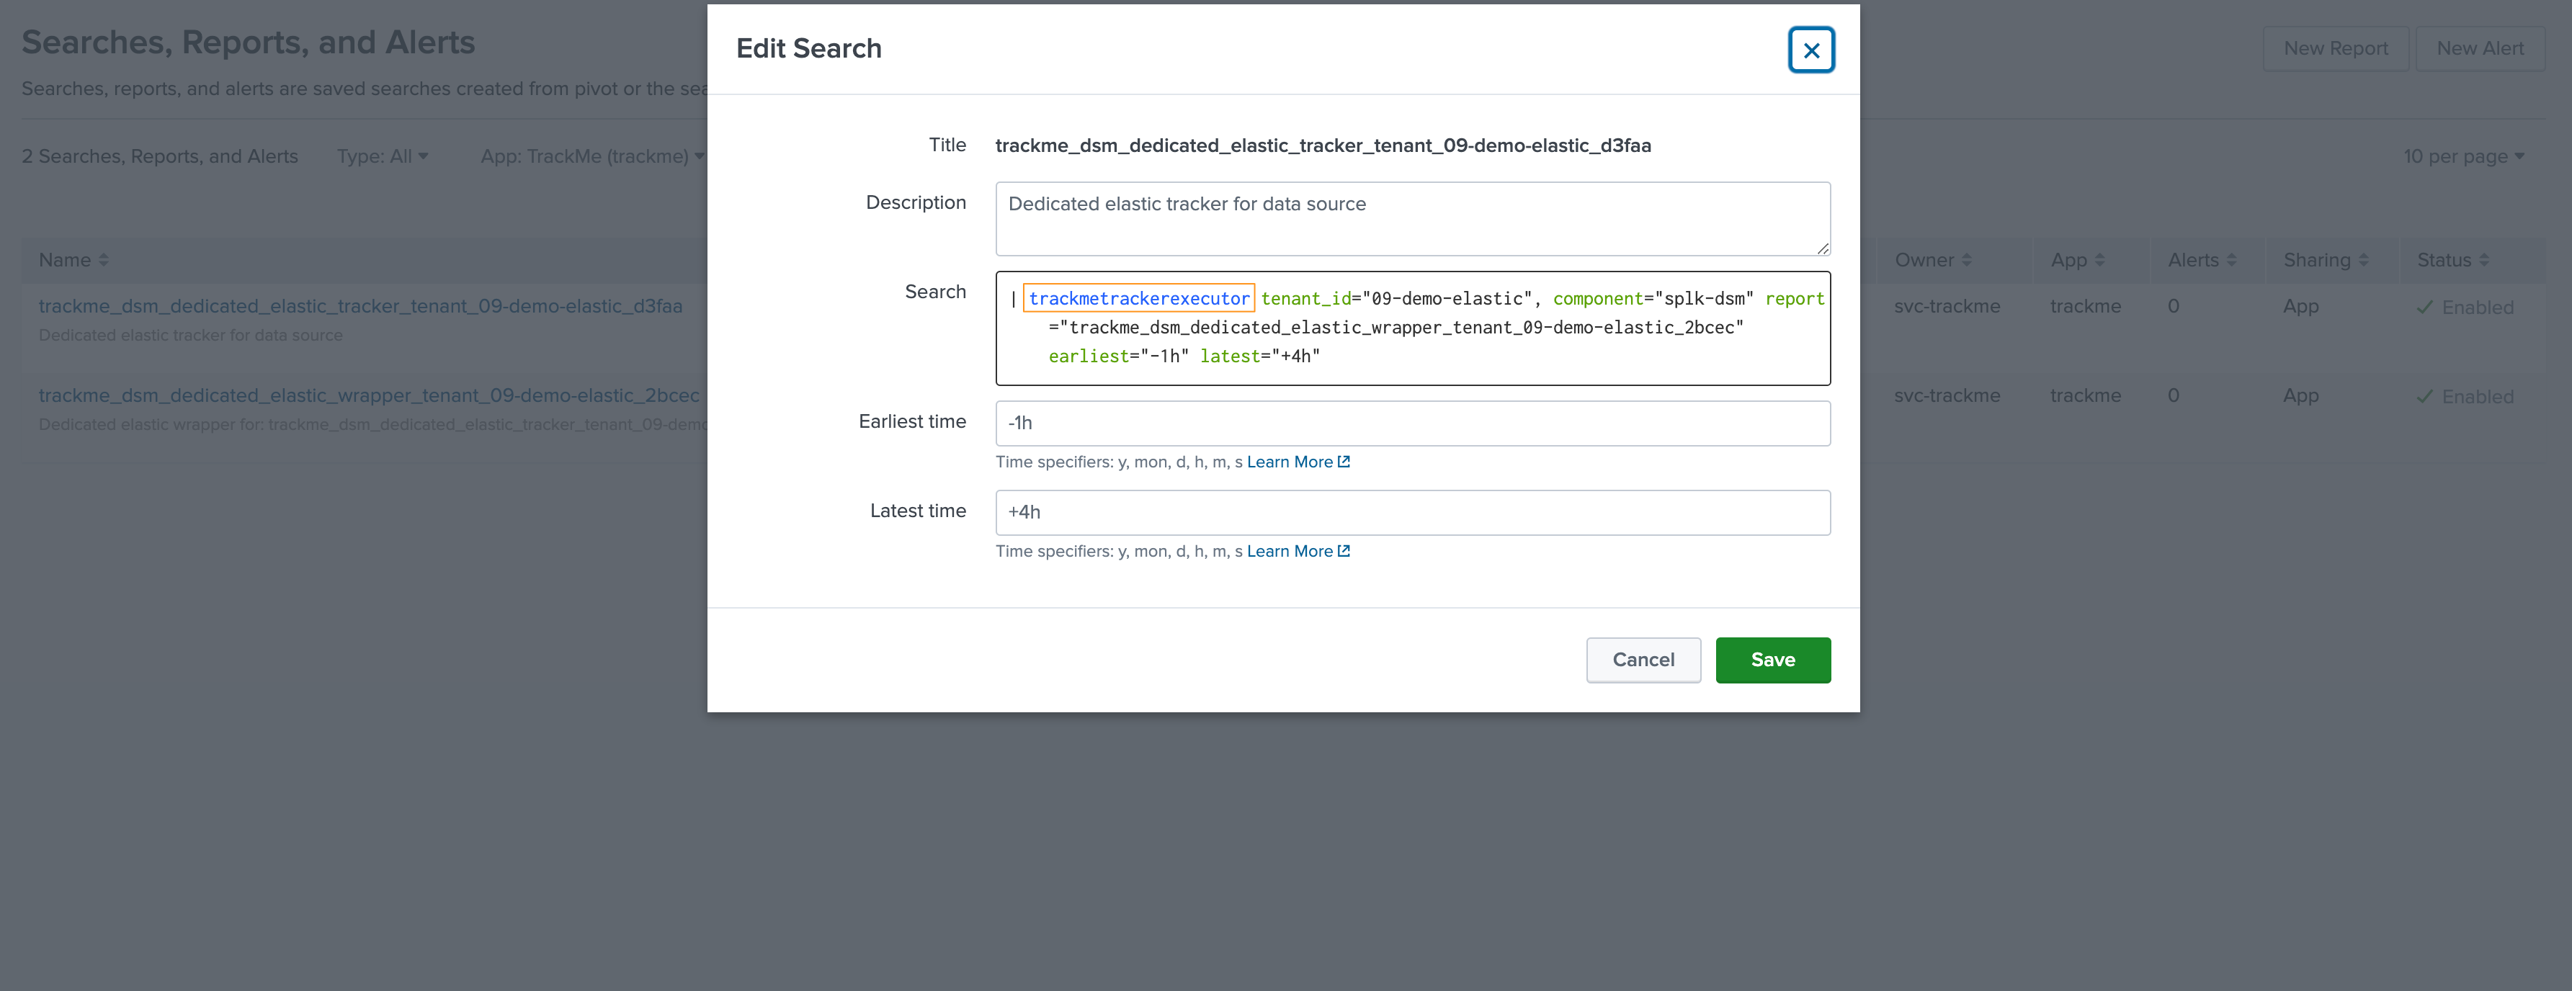The width and height of the screenshot is (2572, 991).
Task: Open trackme_dsm_dedicated_elastic_wrapper saved search link
Action: pyautogui.click(x=368, y=395)
